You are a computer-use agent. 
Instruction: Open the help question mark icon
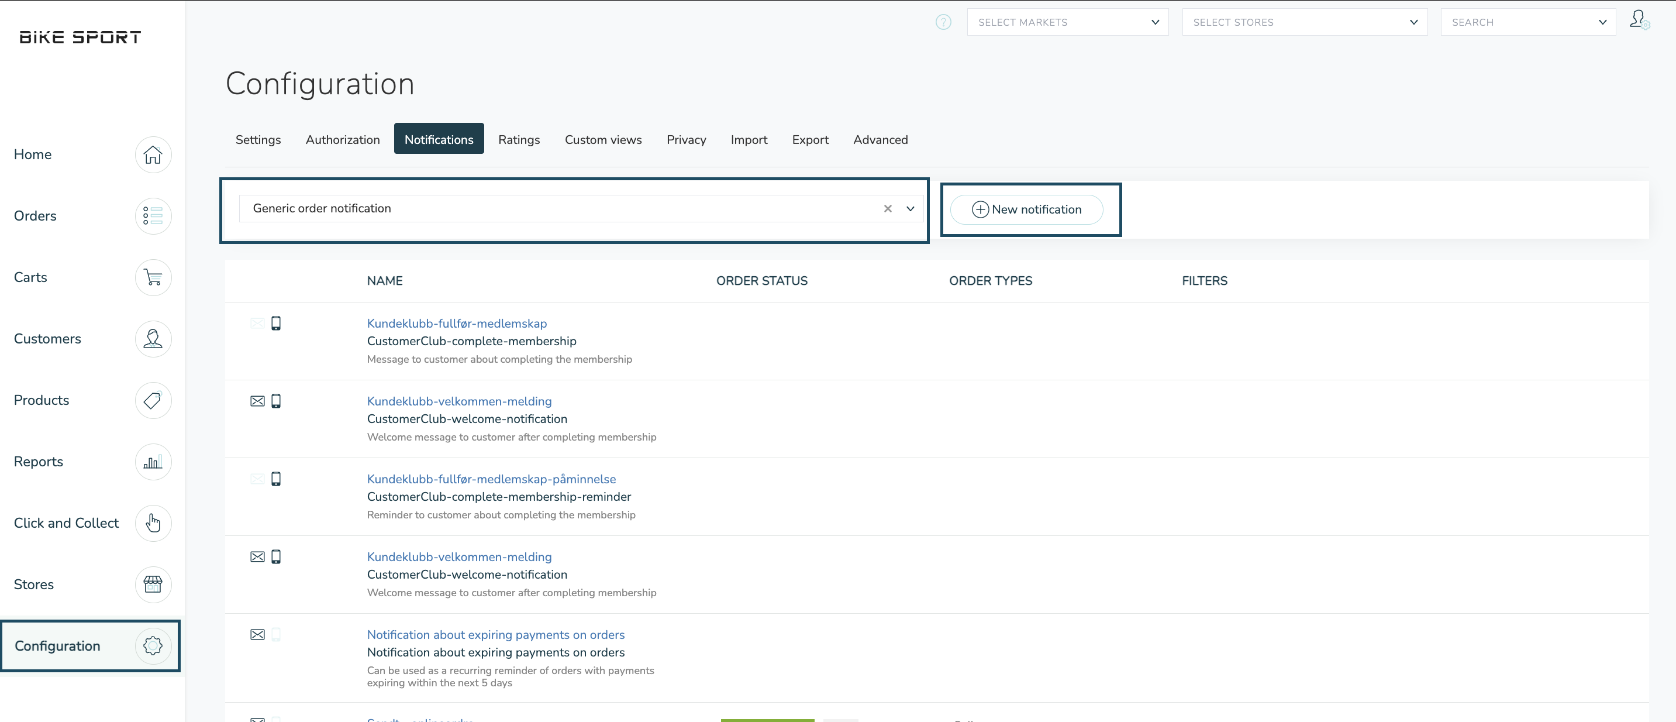pos(943,22)
